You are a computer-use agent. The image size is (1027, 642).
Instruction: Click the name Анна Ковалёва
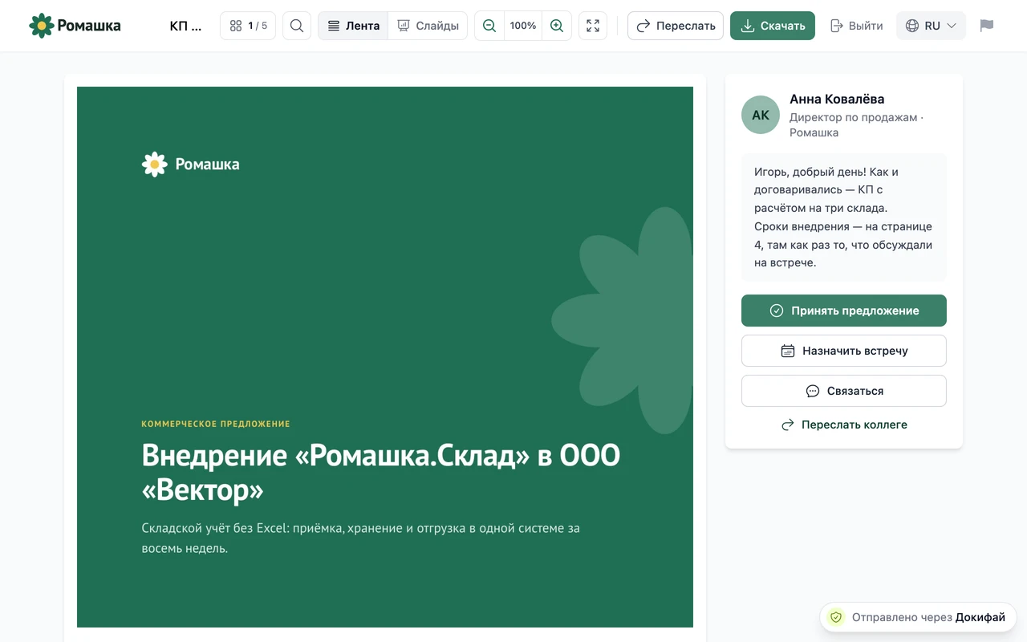tap(837, 99)
